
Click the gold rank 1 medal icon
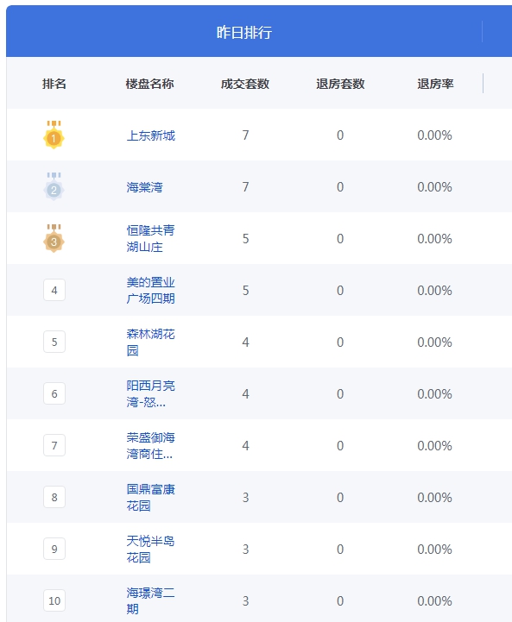coord(54,135)
